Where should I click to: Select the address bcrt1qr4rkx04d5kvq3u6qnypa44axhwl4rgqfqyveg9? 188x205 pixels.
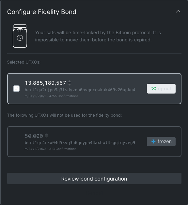80,143
